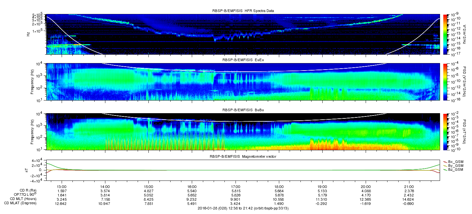
Task: Select the RBSP-B/EMFISIS HFR Spectra Data title
Action: tap(243, 11)
